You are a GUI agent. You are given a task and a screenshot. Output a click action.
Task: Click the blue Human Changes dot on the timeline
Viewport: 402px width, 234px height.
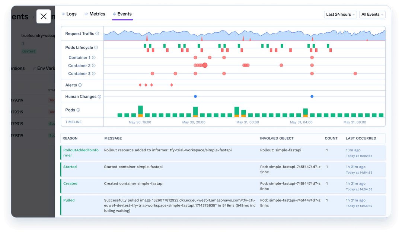(195, 96)
